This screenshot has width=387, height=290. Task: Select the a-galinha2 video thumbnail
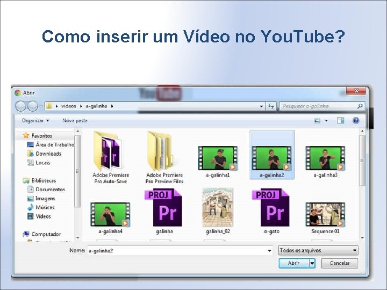coord(271,158)
